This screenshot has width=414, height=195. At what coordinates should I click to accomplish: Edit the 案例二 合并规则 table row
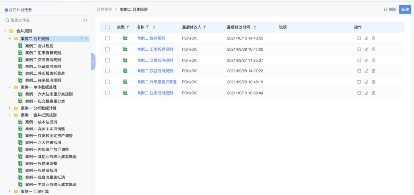pyautogui.click(x=366, y=38)
